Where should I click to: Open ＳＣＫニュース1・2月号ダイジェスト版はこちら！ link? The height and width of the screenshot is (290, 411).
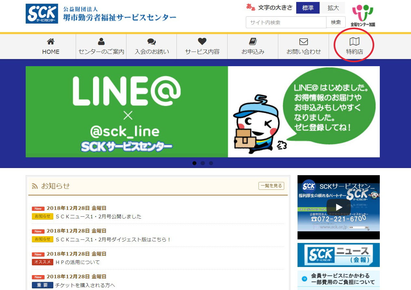click(x=113, y=239)
